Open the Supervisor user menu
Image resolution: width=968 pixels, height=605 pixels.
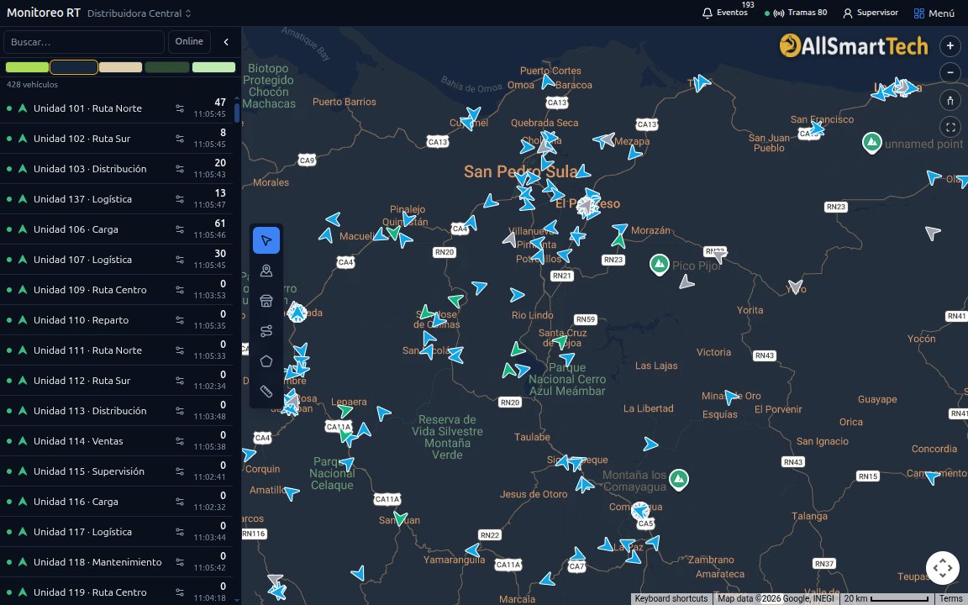(871, 13)
